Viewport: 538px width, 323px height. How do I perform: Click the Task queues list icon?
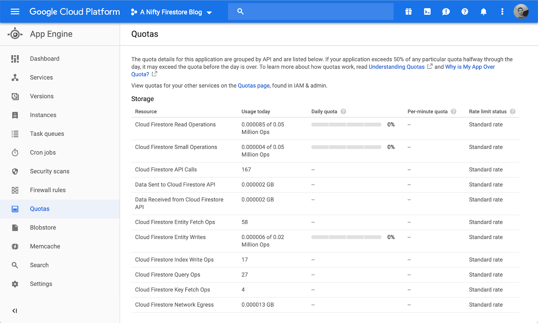click(15, 134)
